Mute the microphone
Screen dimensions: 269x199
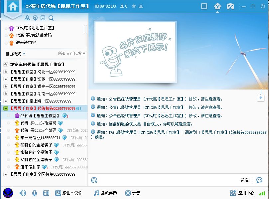[x=35, y=193]
